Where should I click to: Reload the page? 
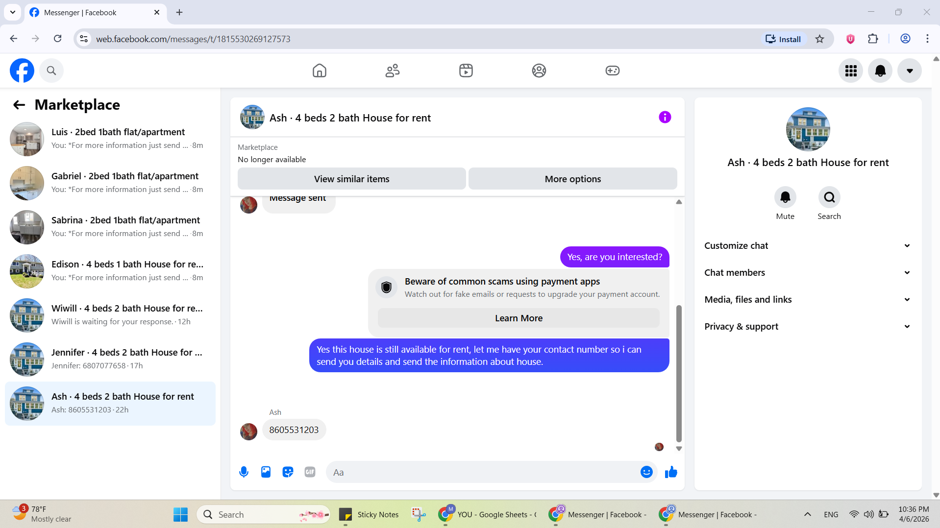point(57,39)
